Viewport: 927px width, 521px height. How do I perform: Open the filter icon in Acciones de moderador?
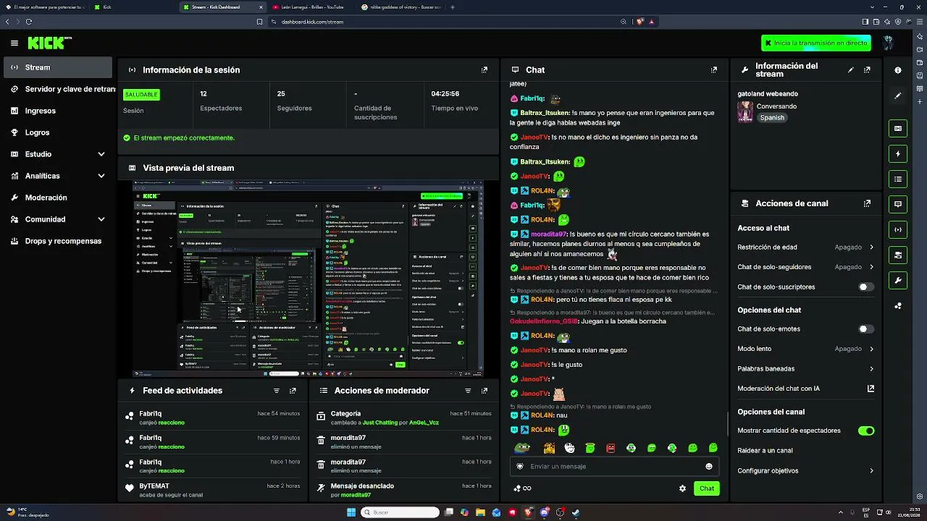(468, 391)
